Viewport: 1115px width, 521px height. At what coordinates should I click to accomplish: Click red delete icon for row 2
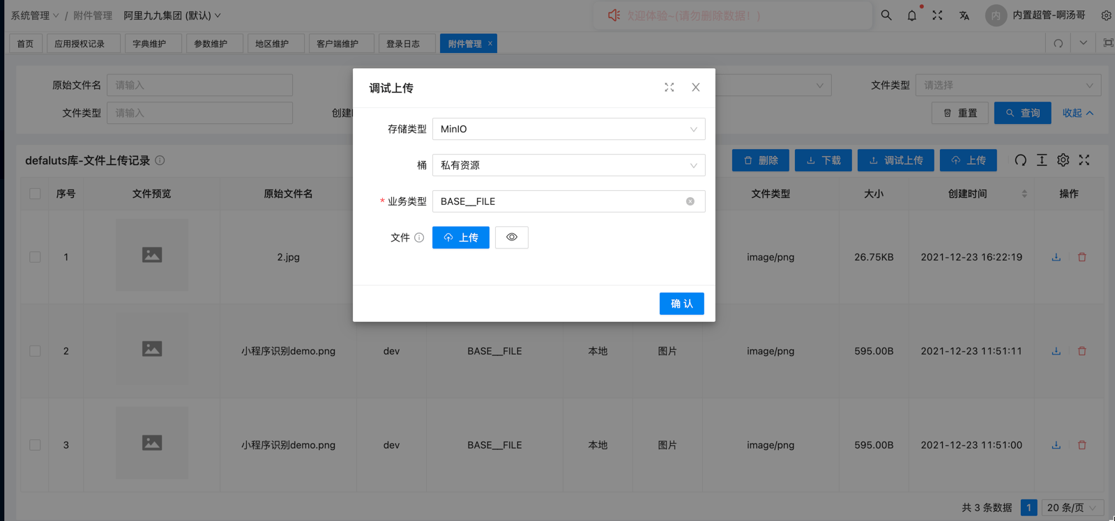coord(1082,351)
